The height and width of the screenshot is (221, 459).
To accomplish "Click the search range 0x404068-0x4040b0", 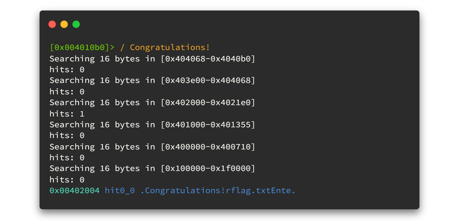I will click(208, 59).
